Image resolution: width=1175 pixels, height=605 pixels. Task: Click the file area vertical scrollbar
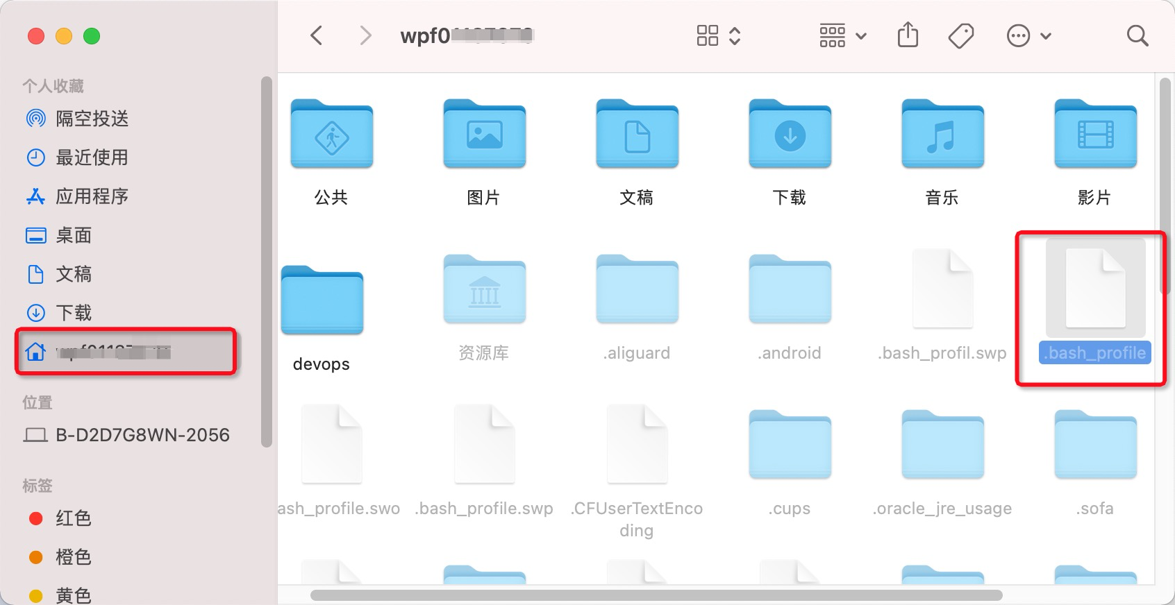point(1165,185)
